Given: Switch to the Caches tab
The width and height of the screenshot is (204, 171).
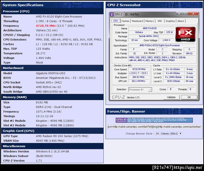Looking at the screenshot, I should coord(125,21).
